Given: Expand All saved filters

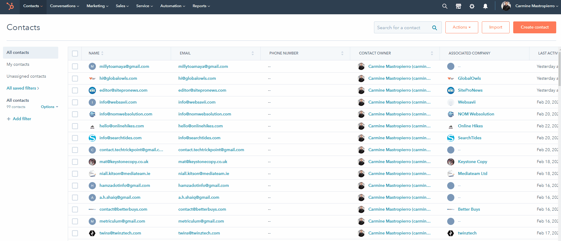Looking at the screenshot, I should [23, 88].
